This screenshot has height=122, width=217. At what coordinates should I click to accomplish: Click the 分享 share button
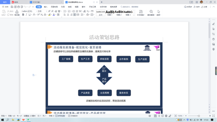pyautogui.click(x=204, y=7)
